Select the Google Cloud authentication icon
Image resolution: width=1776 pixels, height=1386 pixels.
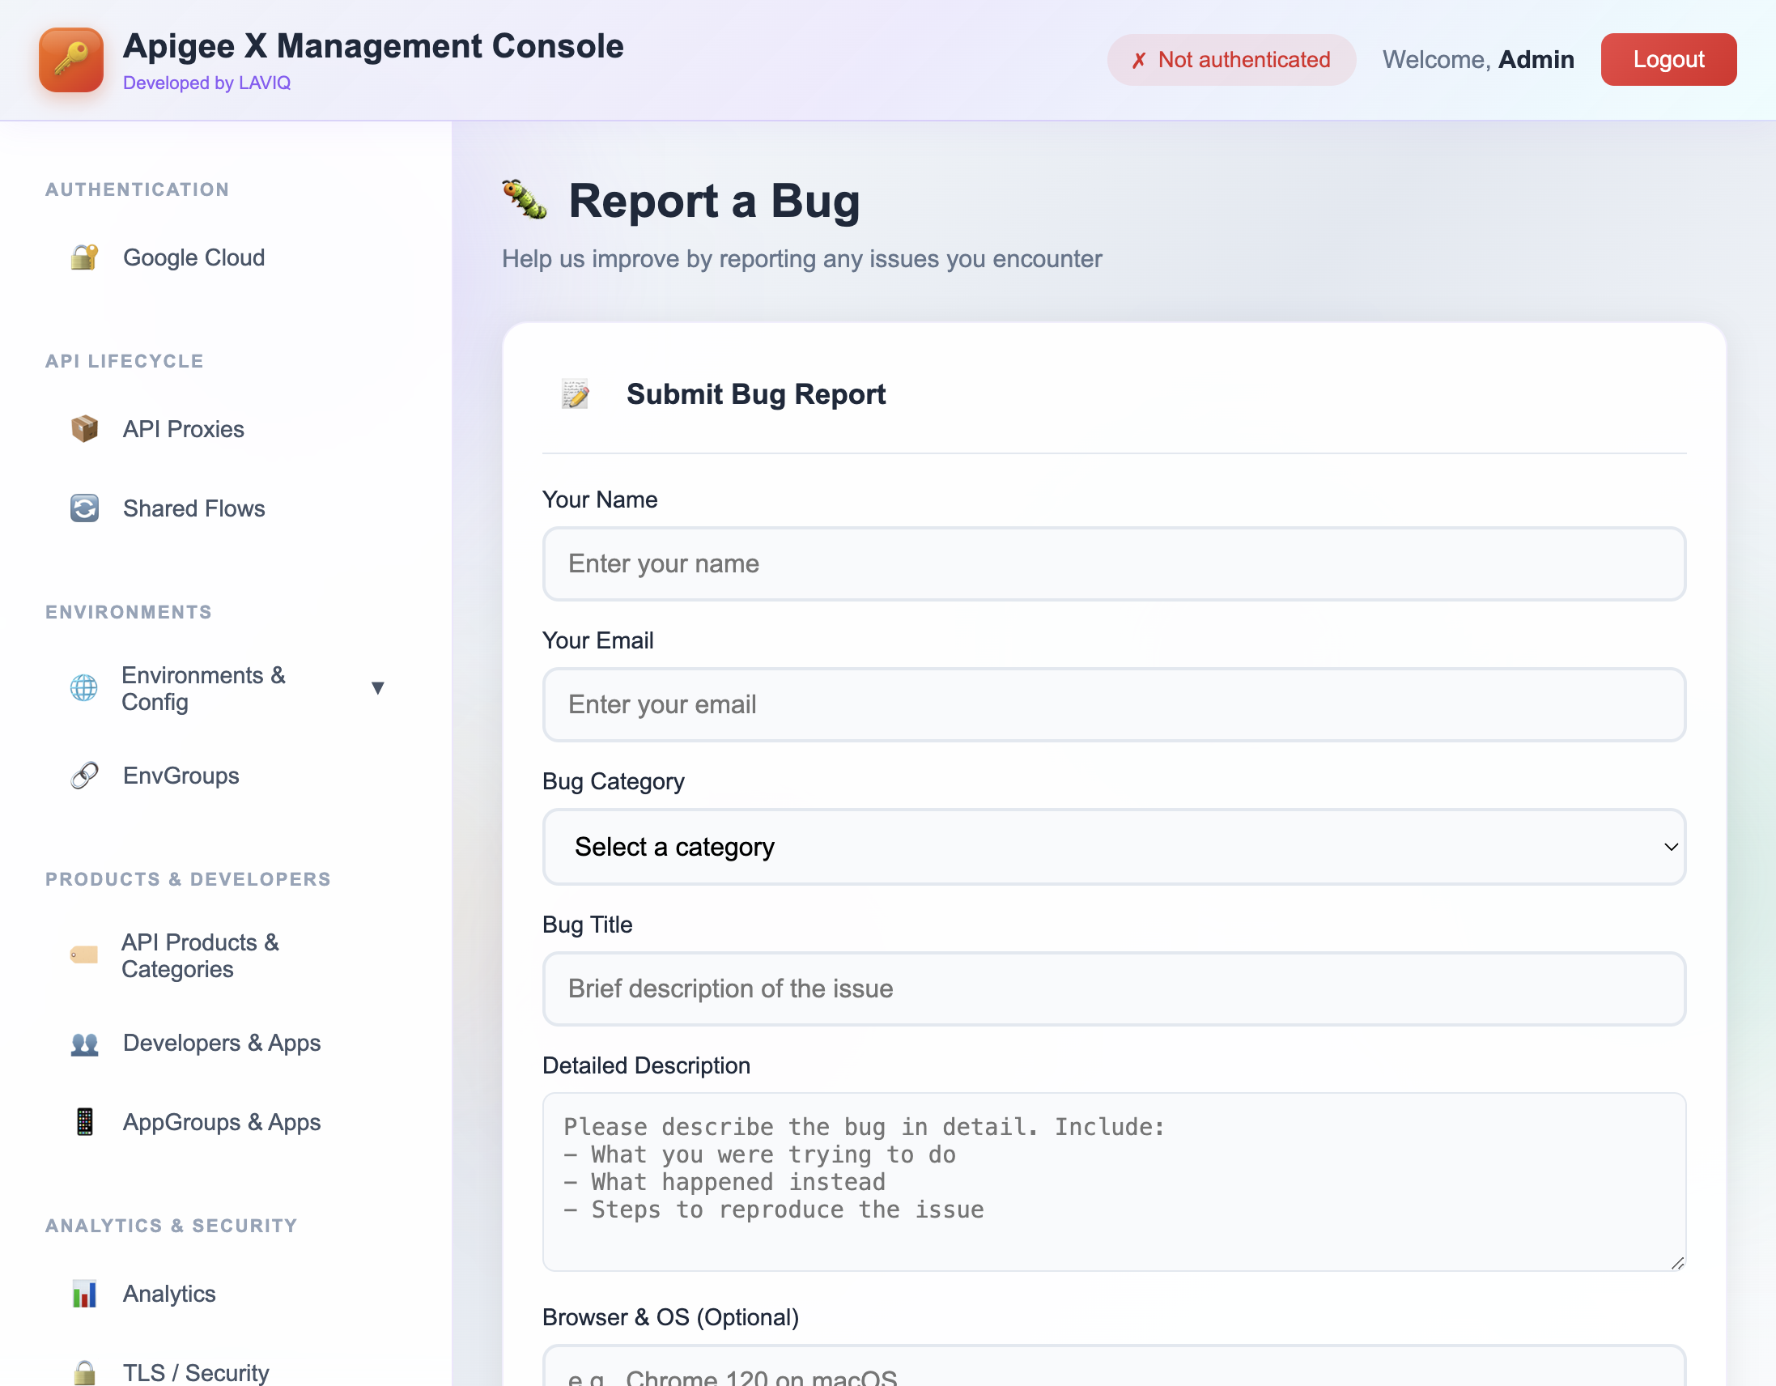click(83, 257)
